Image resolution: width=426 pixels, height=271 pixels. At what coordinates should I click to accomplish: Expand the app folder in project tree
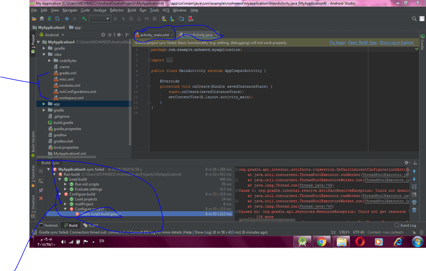44,104
